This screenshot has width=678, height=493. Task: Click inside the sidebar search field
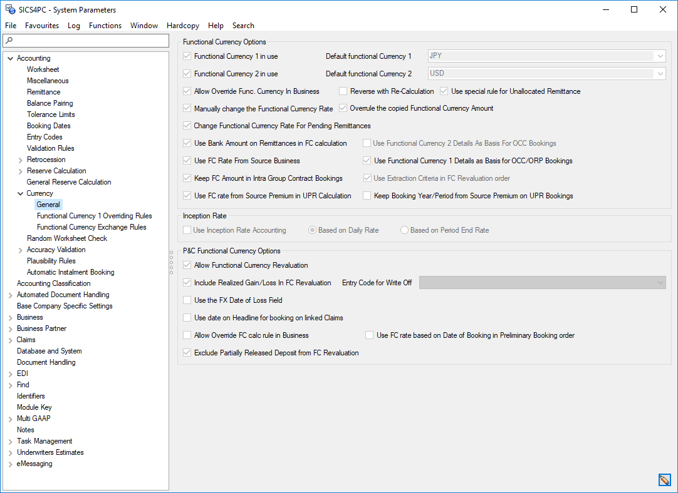88,40
